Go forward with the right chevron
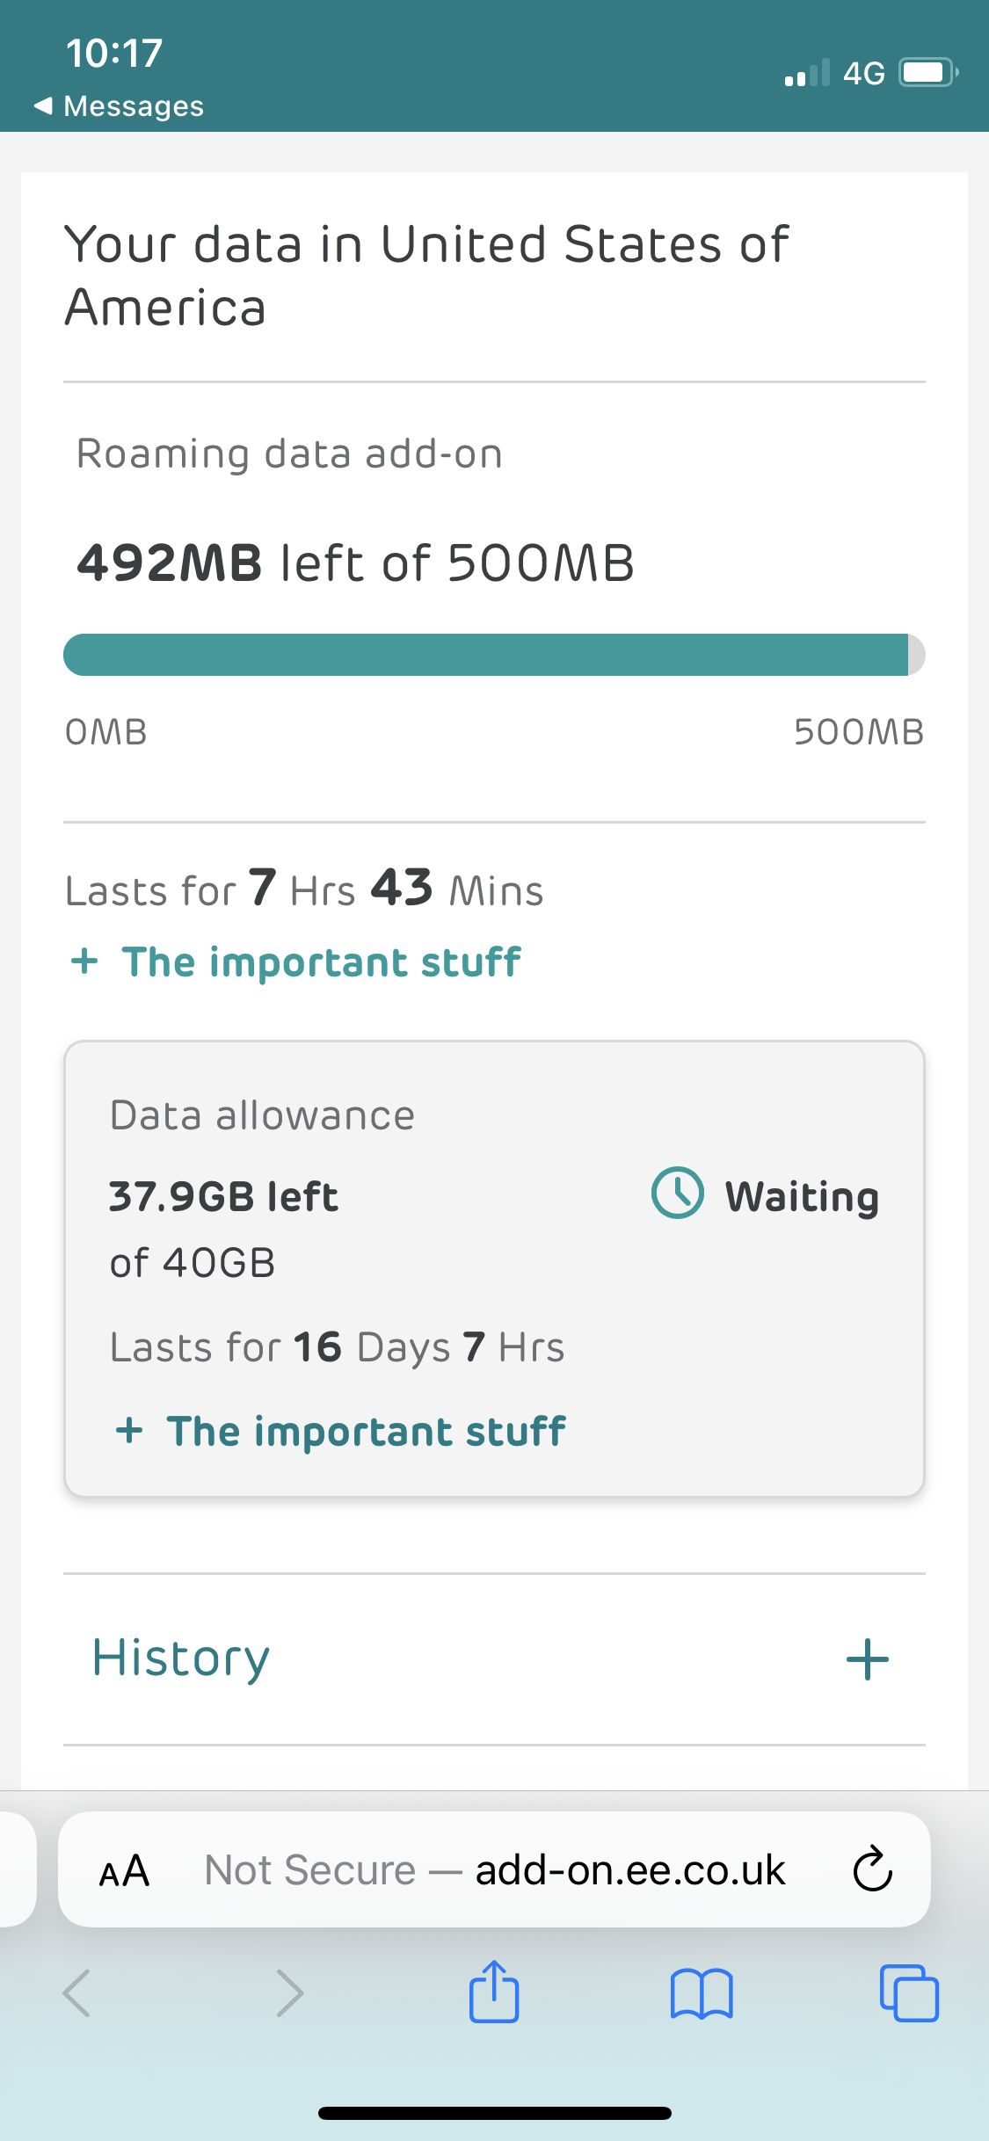Image resolution: width=989 pixels, height=2141 pixels. click(x=289, y=1993)
